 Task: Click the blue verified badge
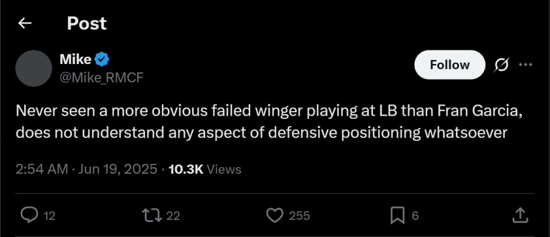pos(102,59)
